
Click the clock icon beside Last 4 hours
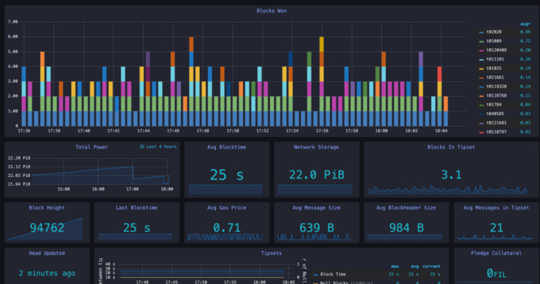click(142, 147)
